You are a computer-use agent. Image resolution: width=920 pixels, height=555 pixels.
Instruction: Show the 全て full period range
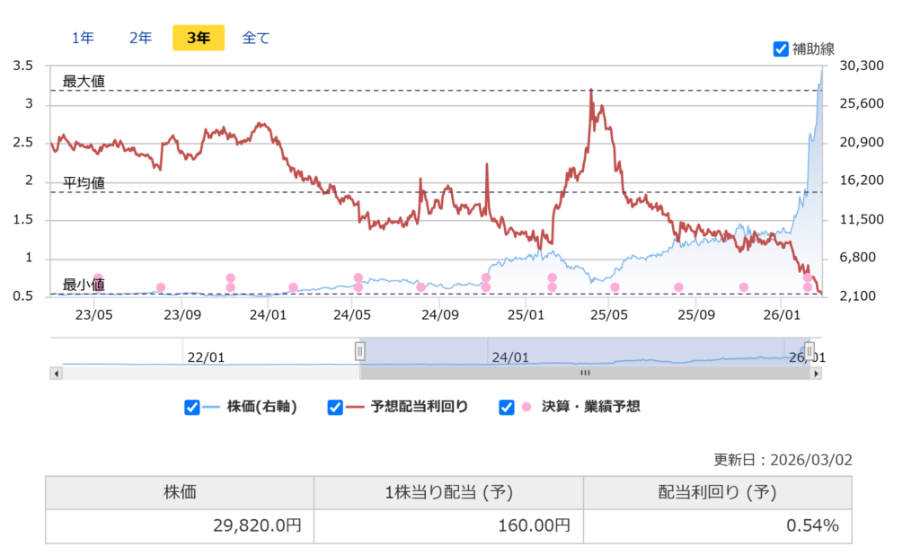click(256, 38)
